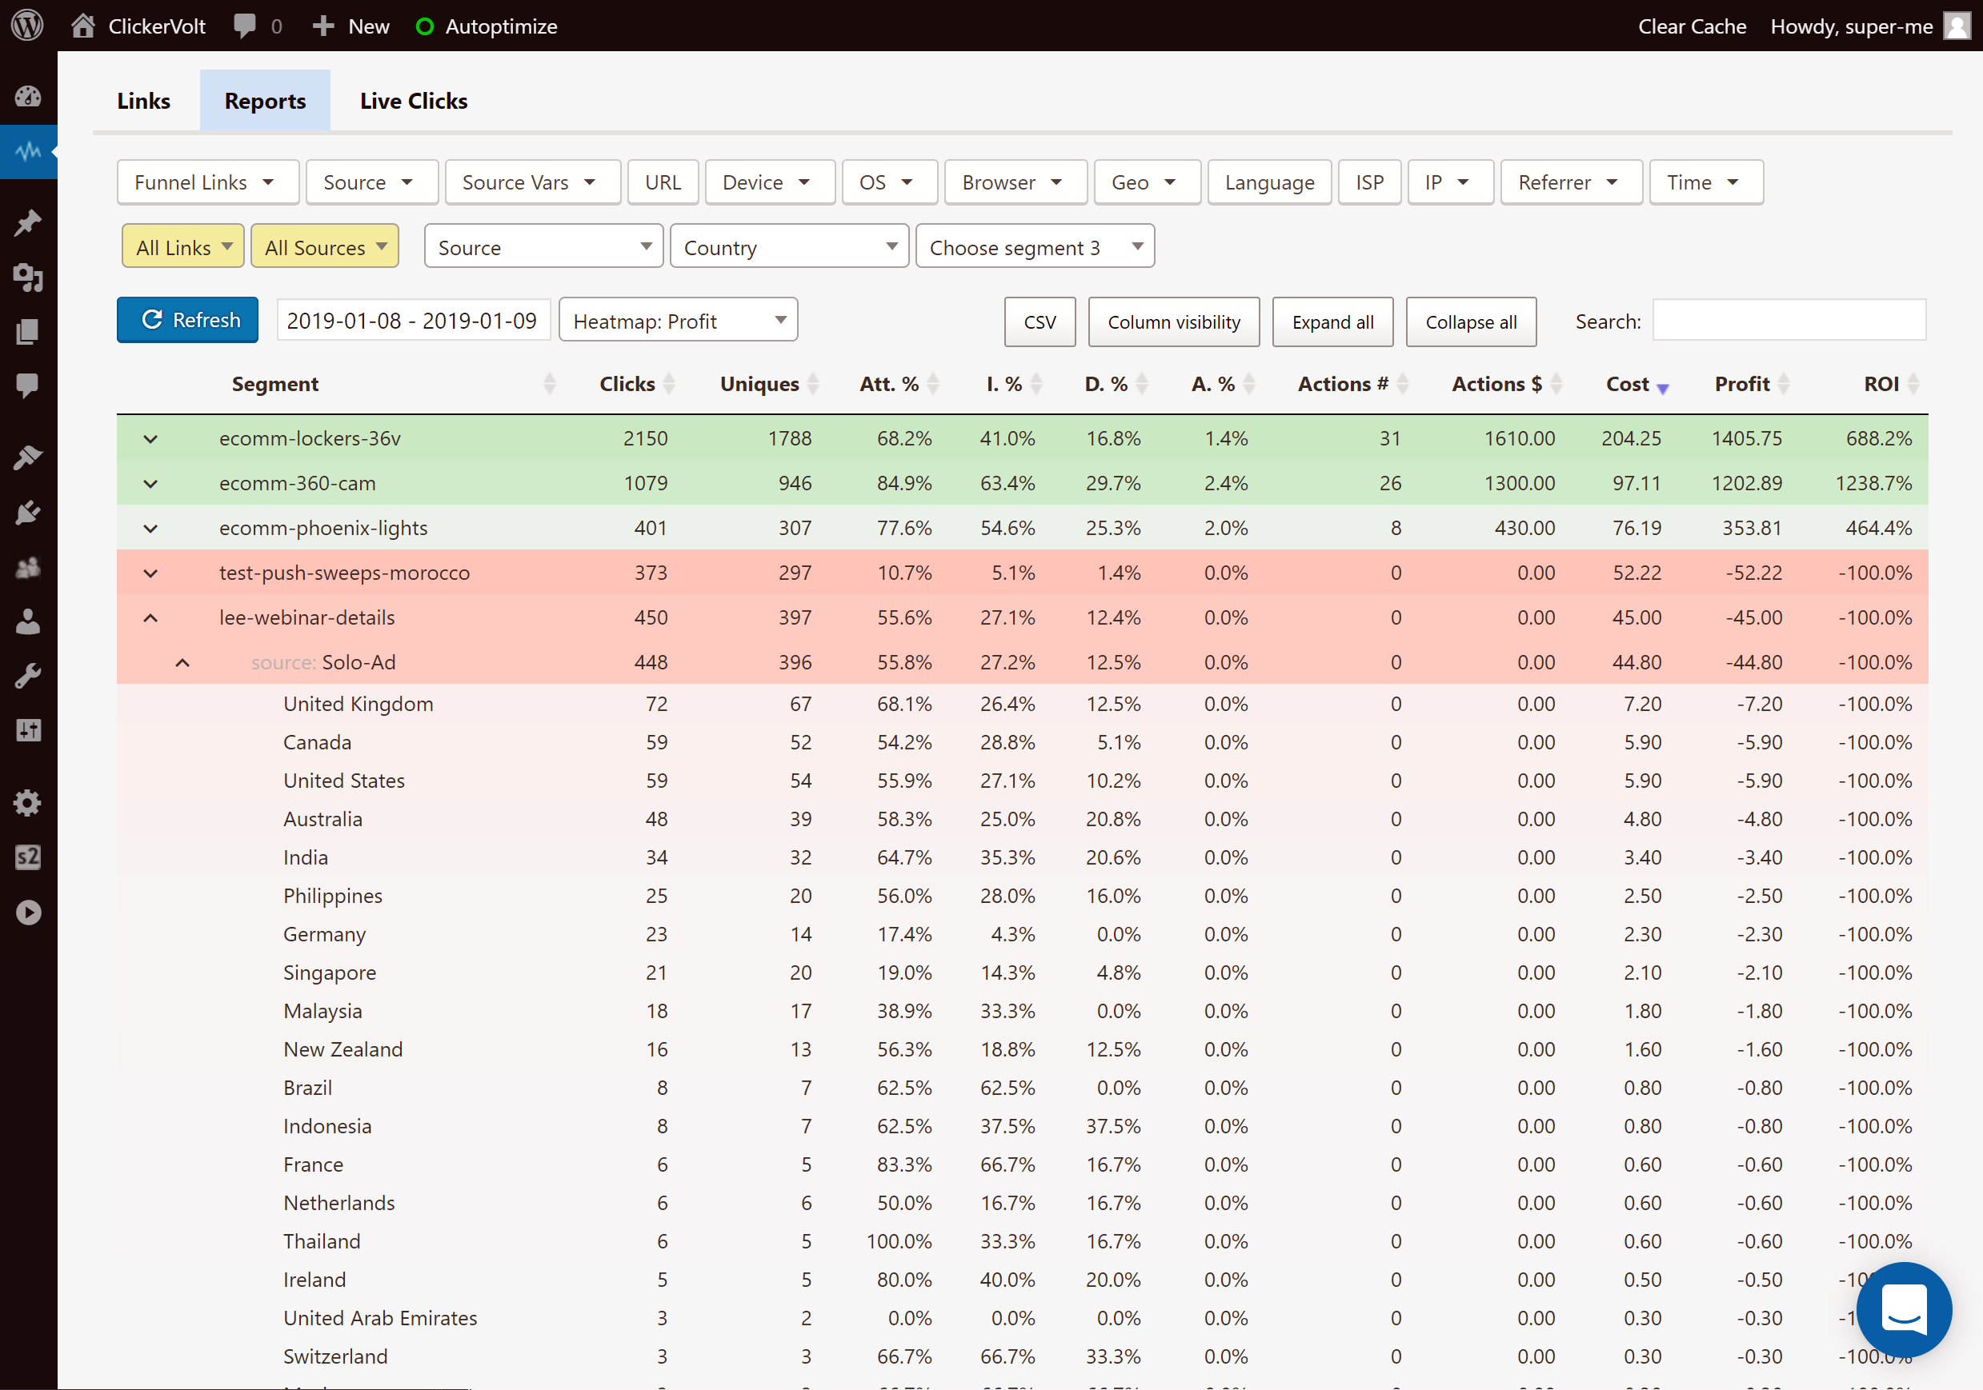The width and height of the screenshot is (1983, 1390).
Task: Select the ClickerVolt pulse icon in sidebar
Action: [28, 151]
